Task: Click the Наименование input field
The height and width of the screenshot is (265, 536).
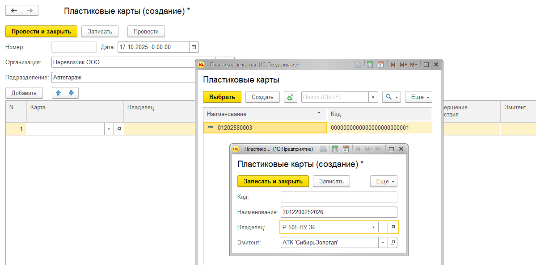Action: [338, 212]
